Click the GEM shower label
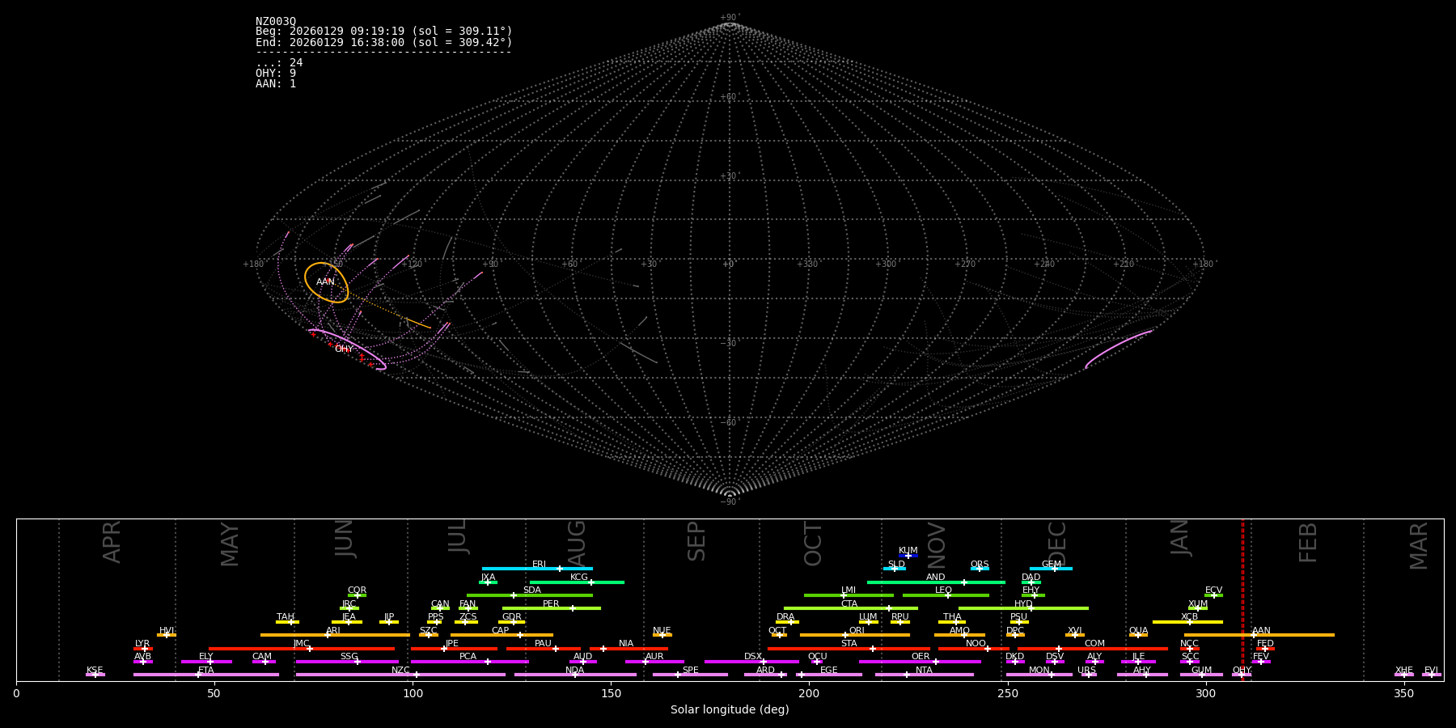The image size is (1456, 728). click(x=1052, y=565)
